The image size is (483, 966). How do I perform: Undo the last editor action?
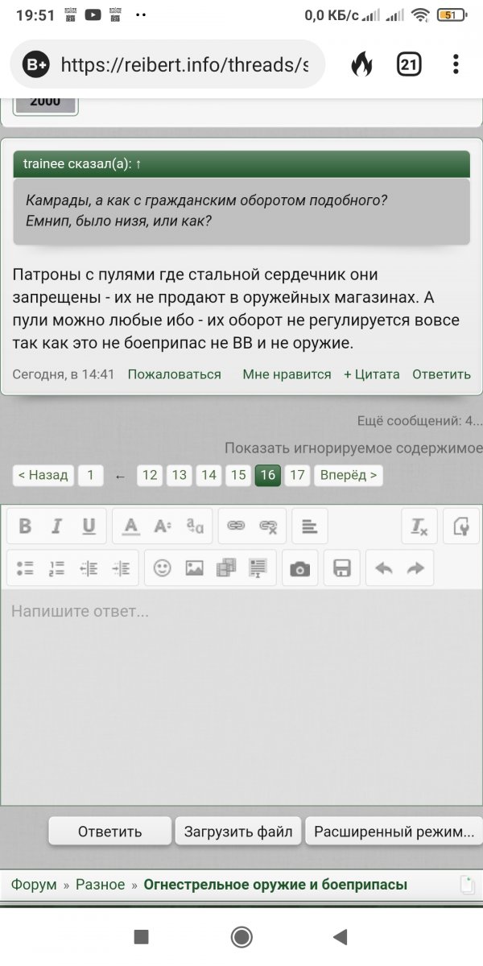point(384,568)
